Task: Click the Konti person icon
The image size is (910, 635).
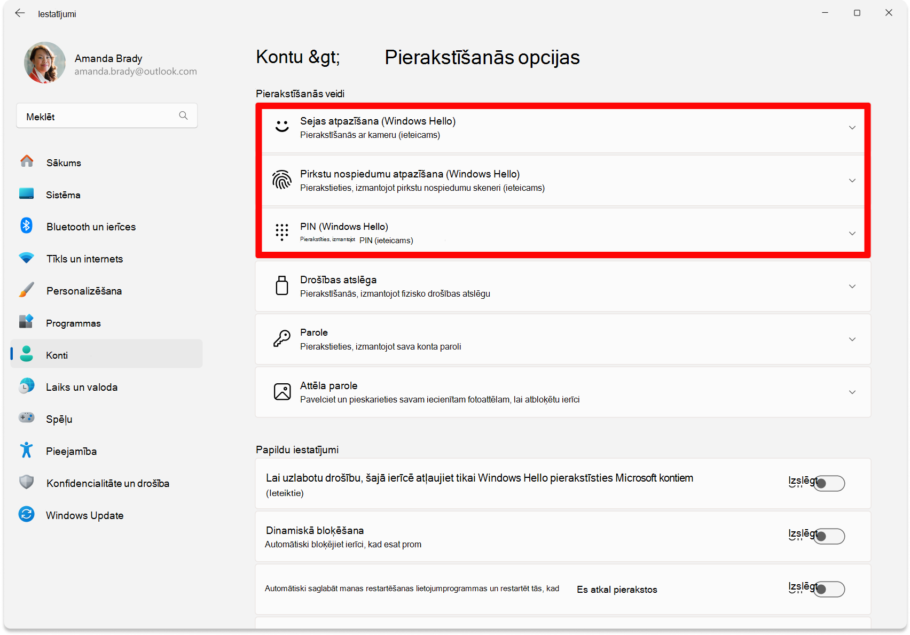Action: pyautogui.click(x=27, y=354)
